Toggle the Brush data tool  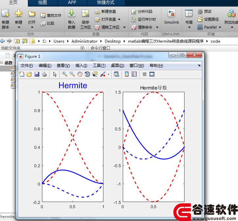103,74
